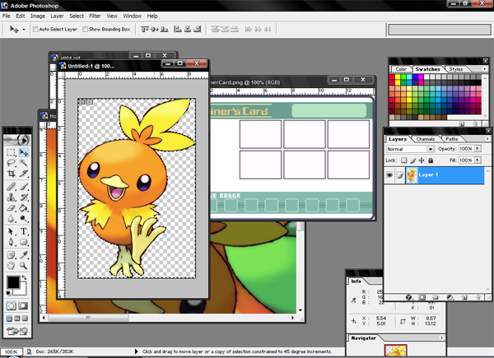494x358 pixels.
Task: Select the Paint Bucket tool
Action: [x=24, y=208]
